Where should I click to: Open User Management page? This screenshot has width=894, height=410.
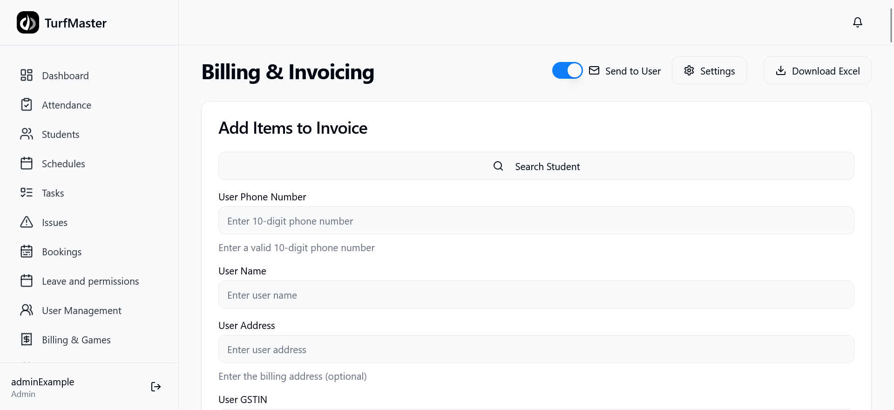click(89, 310)
